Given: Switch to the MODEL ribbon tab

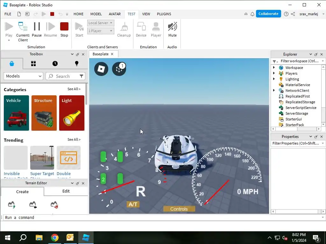Looking at the screenshot, I should (96, 14).
